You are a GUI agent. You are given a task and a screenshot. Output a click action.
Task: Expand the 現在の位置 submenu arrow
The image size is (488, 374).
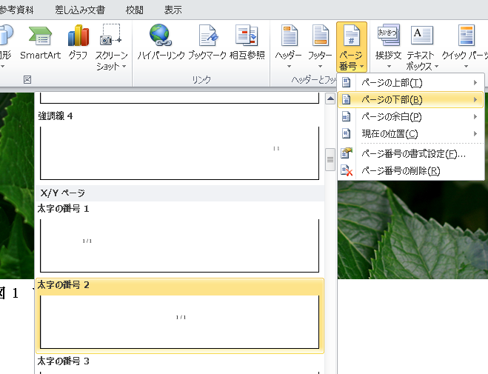click(475, 134)
